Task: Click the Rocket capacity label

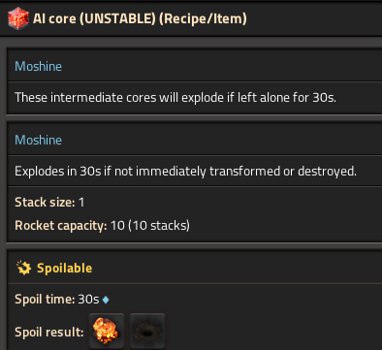Action: [61, 226]
